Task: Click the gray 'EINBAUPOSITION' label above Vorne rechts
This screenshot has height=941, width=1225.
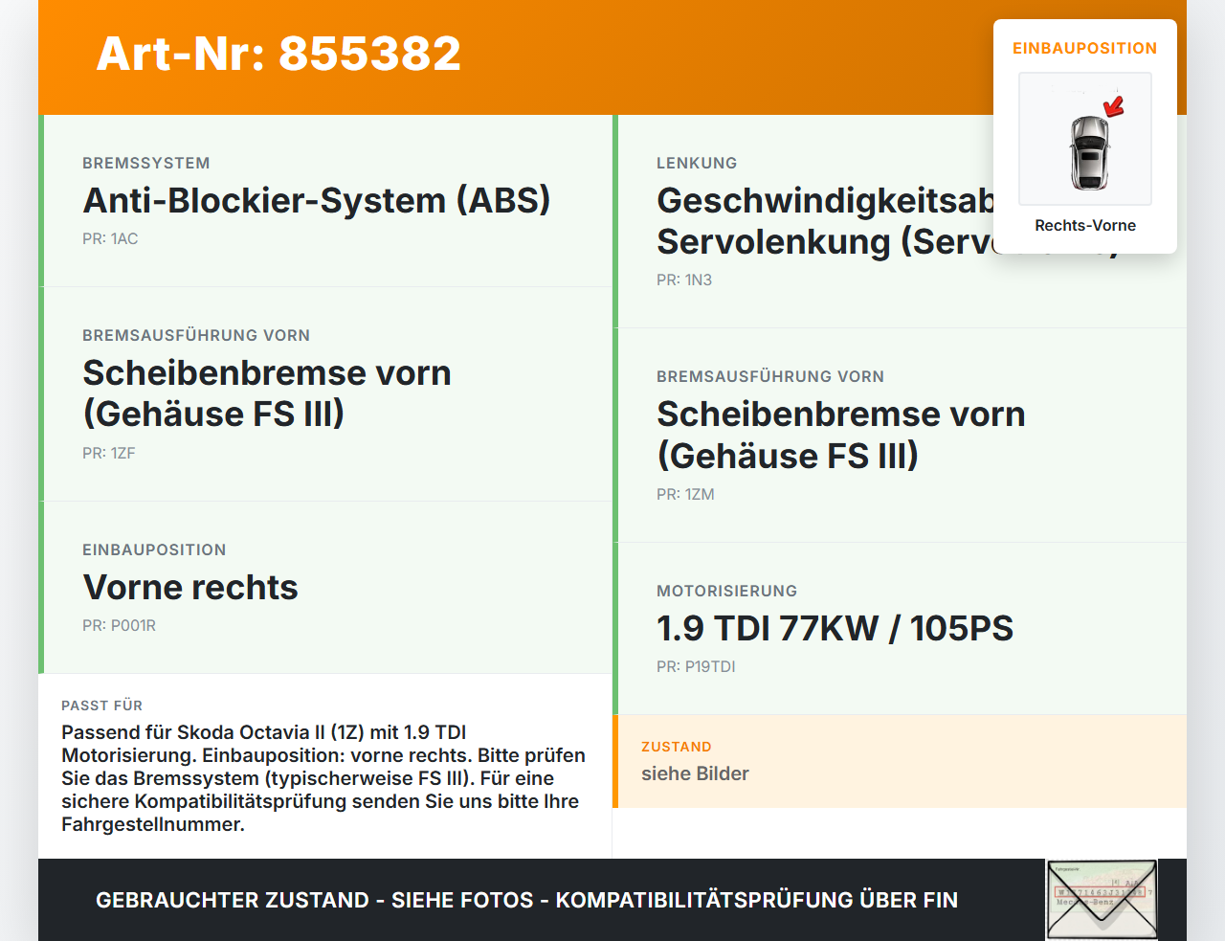Action: (x=154, y=549)
